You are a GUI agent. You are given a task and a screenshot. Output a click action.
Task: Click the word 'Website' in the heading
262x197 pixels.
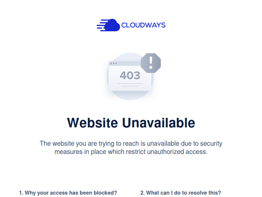[92, 123]
